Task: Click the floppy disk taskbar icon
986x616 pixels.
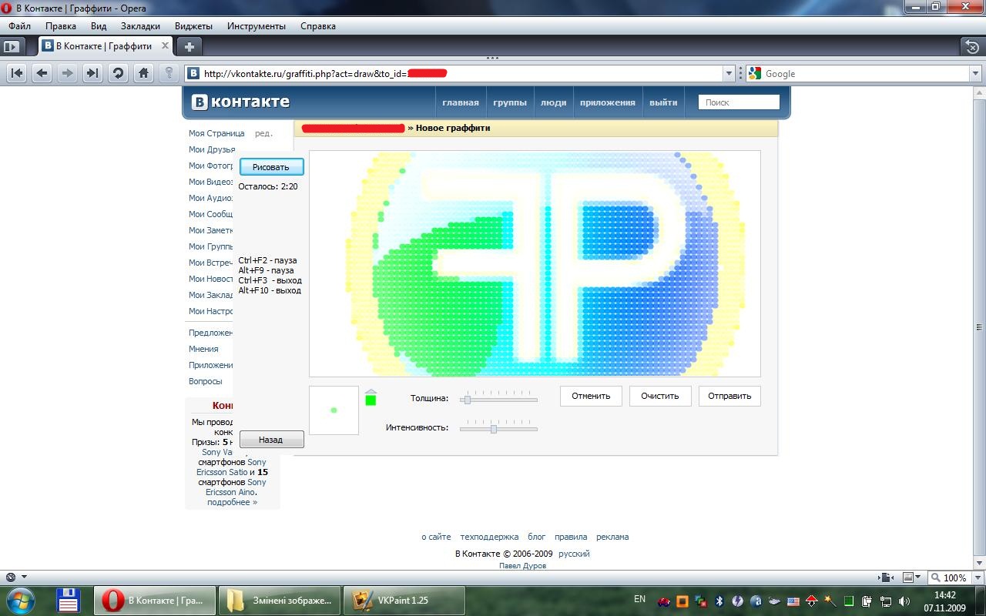Action: (x=69, y=600)
